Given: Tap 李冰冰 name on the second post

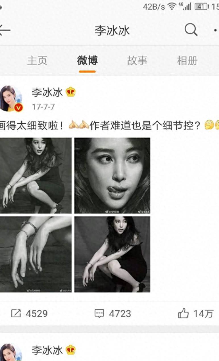Looking at the screenshot, I should coord(47,350).
